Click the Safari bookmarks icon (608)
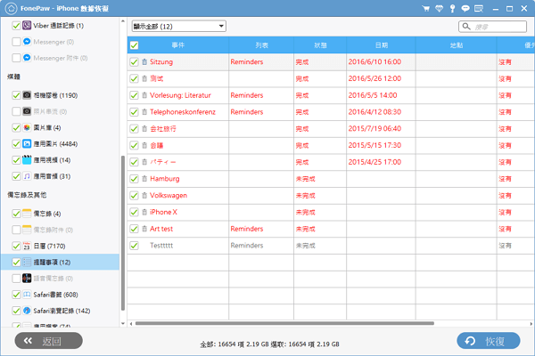 27,295
